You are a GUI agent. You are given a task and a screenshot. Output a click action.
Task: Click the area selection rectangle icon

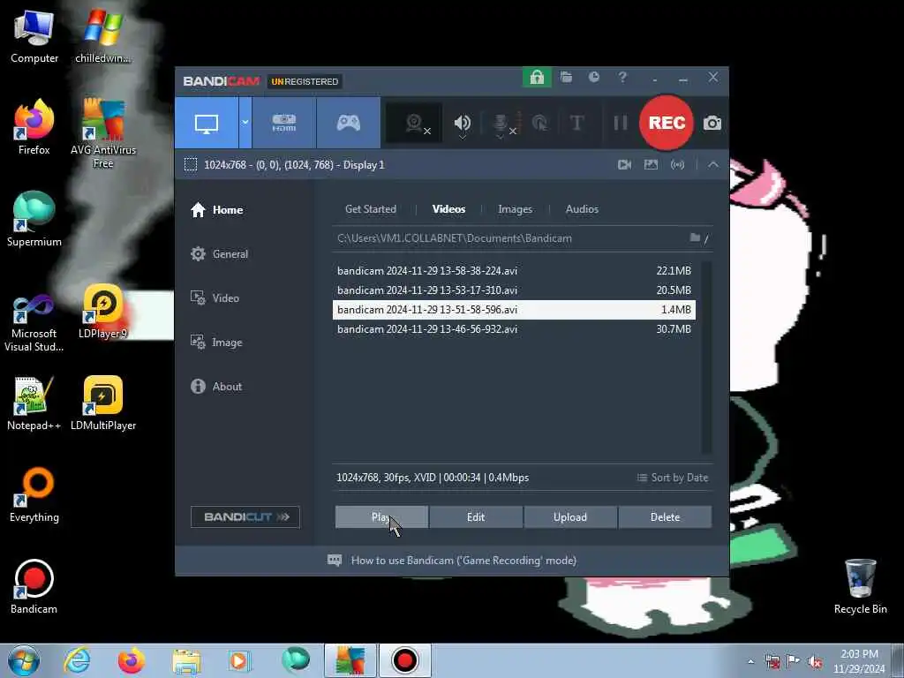(x=191, y=165)
